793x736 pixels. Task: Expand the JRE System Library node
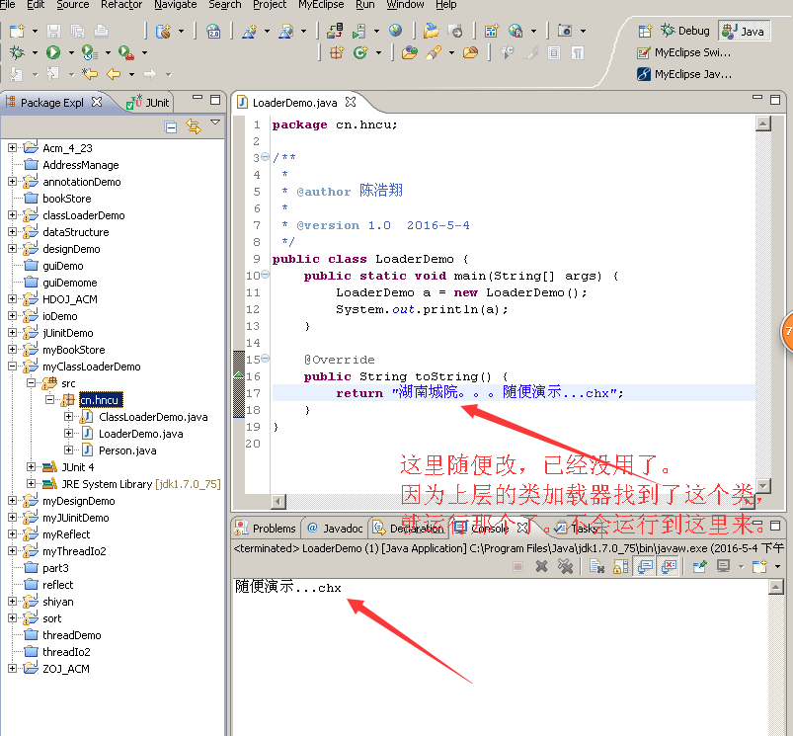point(31,483)
